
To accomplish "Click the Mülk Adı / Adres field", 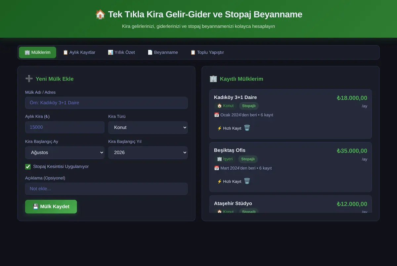I will coord(106,103).
